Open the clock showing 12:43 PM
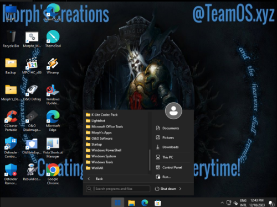Screen dimensions: 277x207 257,203
